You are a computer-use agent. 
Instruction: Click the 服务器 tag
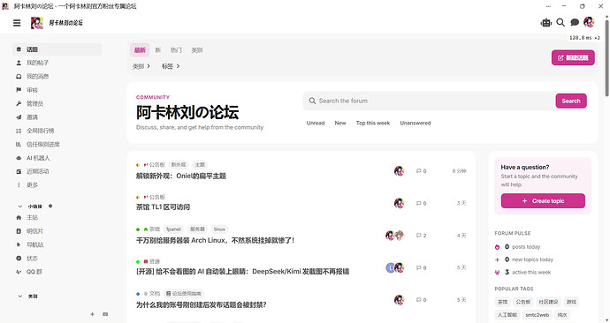[x=197, y=229]
